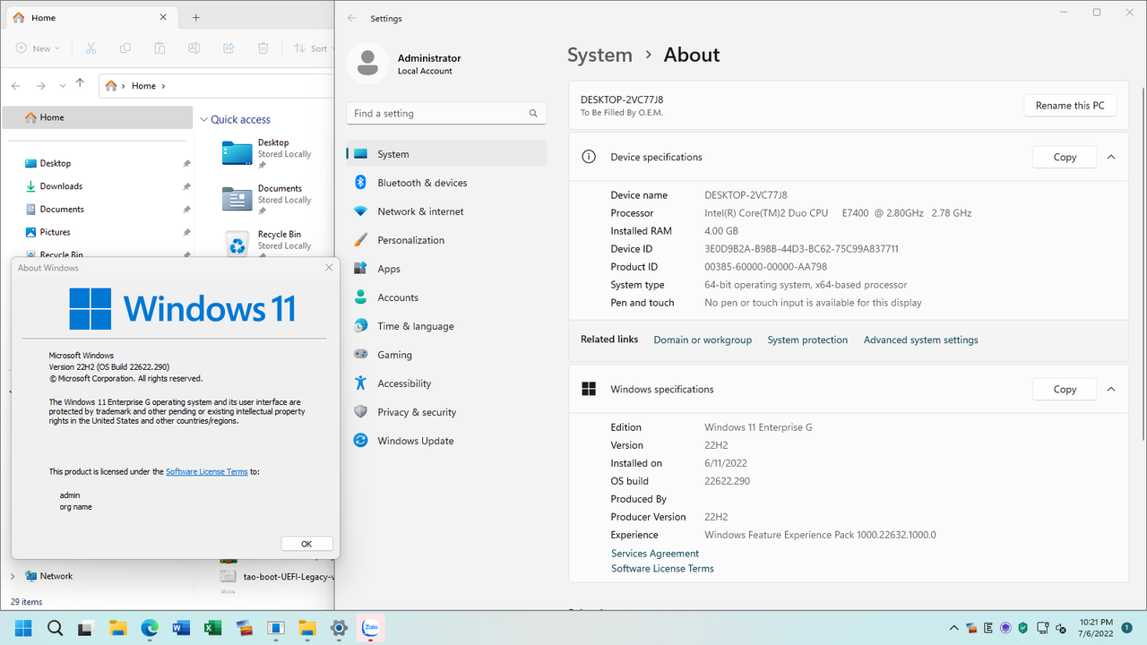Open clock and date in taskbar

pos(1098,628)
